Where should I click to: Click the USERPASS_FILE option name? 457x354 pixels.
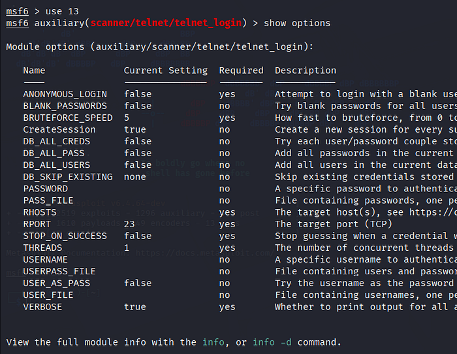[59, 271]
